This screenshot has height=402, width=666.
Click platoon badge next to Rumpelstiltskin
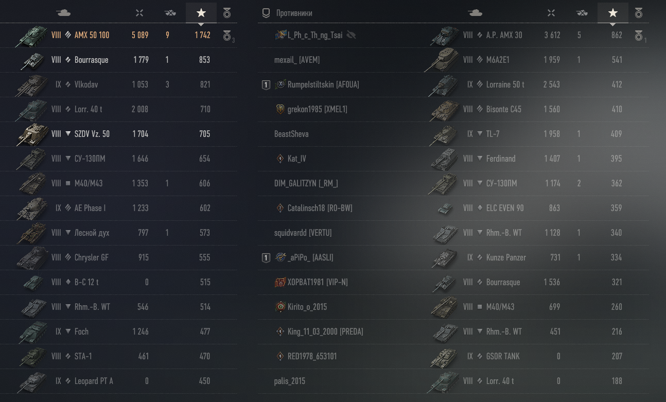[266, 84]
